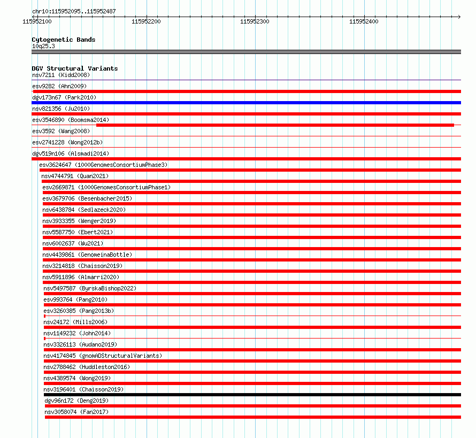476x438 pixels.
Task: Click nsv3196401 (Chaisson2019) label
Action: (x=83, y=389)
